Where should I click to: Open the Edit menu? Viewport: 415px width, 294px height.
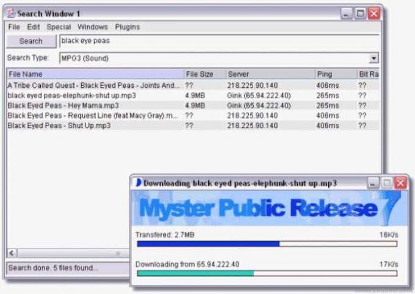tap(34, 27)
